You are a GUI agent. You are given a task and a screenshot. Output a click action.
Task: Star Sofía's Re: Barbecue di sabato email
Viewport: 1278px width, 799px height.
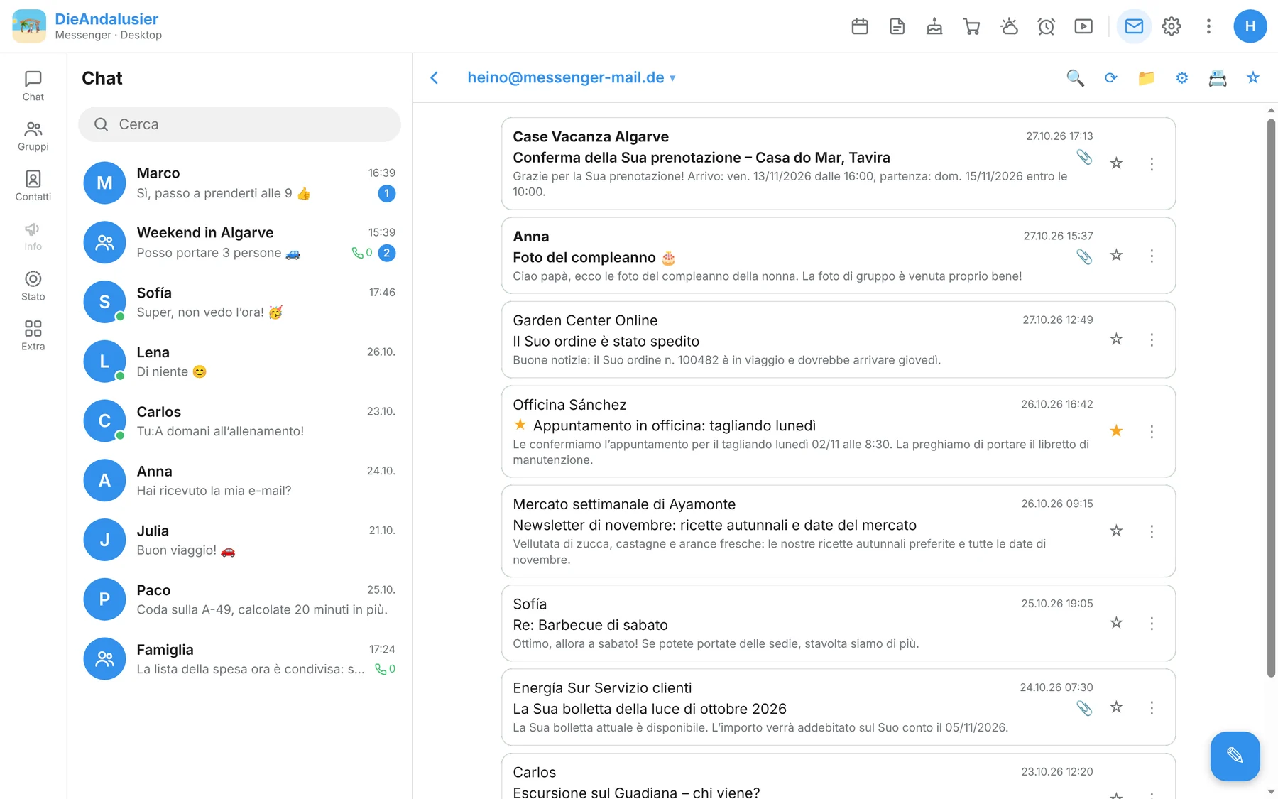(x=1116, y=623)
